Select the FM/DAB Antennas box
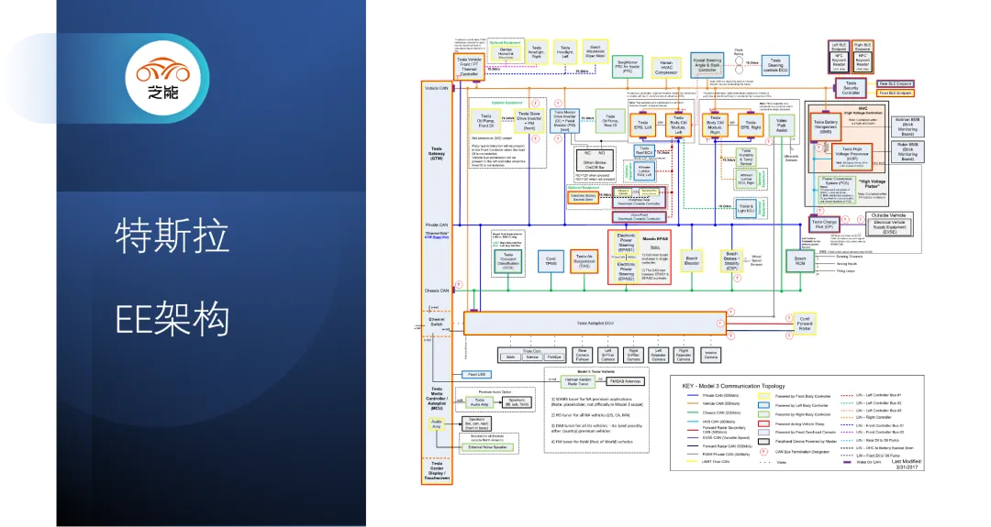The width and height of the screenshot is (991, 527). pyautogui.click(x=626, y=381)
